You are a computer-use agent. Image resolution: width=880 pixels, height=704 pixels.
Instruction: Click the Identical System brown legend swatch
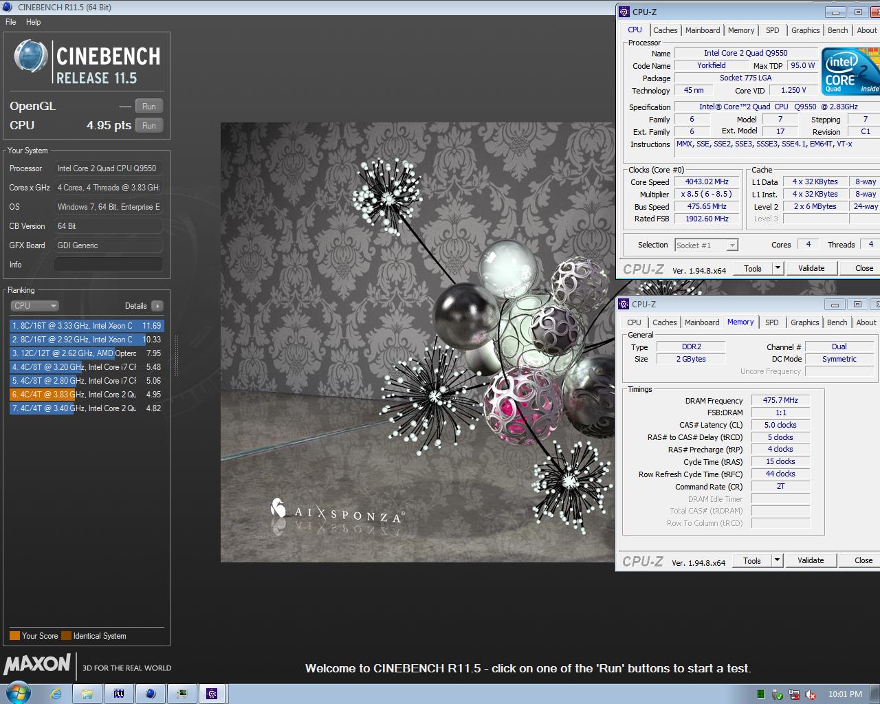click(66, 636)
